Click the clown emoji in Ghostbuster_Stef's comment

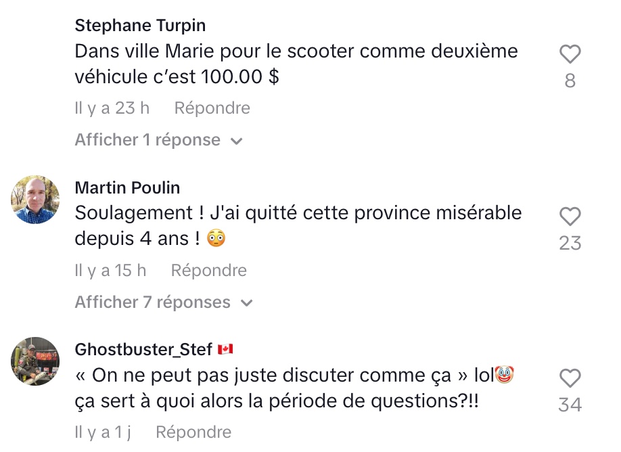[505, 374]
